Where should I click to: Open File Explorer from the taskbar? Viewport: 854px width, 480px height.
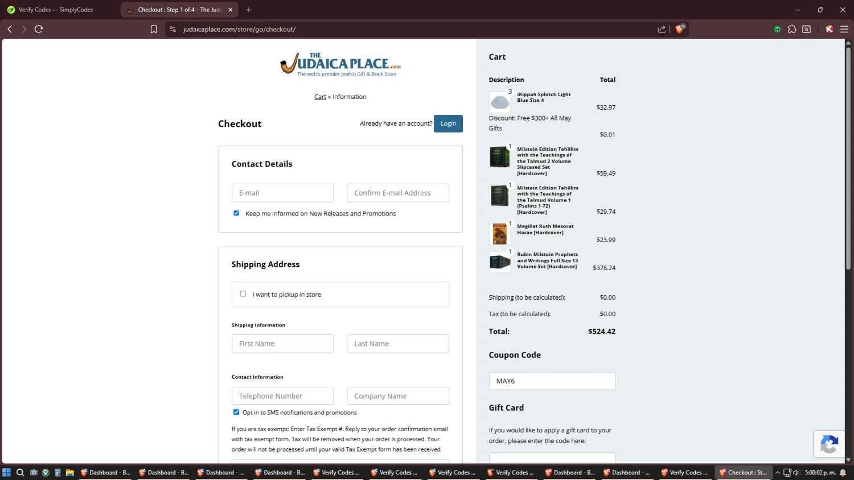tap(69, 473)
